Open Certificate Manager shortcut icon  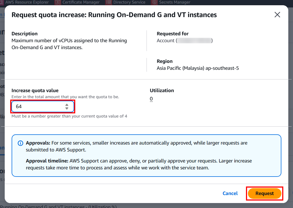tap(58, 2)
